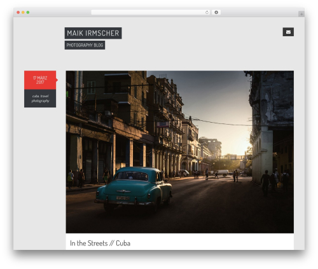Add a new browser tab
318x269 pixels.
[x=301, y=14]
